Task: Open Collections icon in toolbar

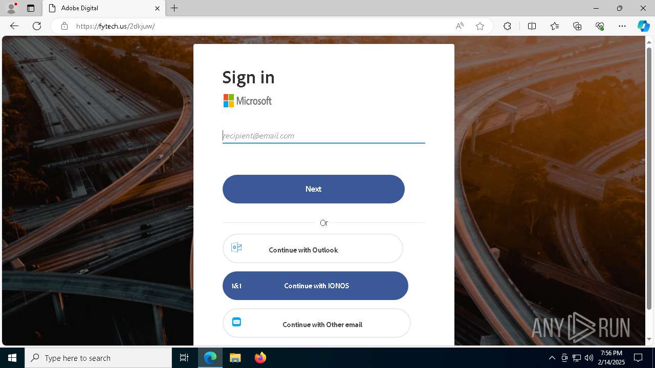Action: 577,26
